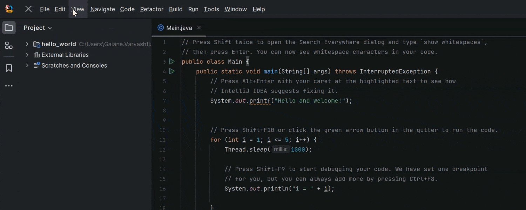Click the IntelliJ IDEA logo icon
Screen dimensions: 526x210
tap(9, 9)
